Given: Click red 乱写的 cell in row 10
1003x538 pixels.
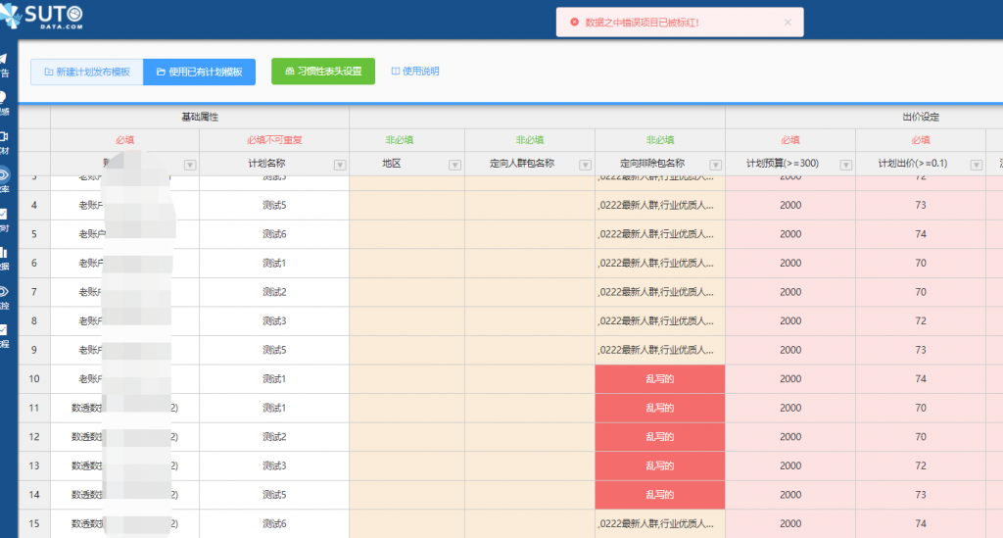Looking at the screenshot, I should (660, 379).
